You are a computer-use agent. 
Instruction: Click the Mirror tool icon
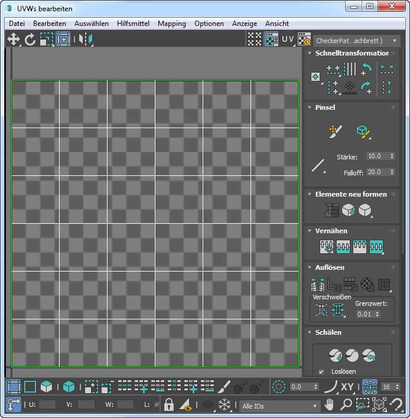click(85, 40)
